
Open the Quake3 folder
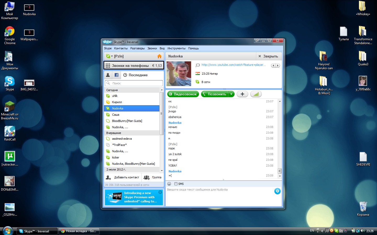(x=363, y=58)
